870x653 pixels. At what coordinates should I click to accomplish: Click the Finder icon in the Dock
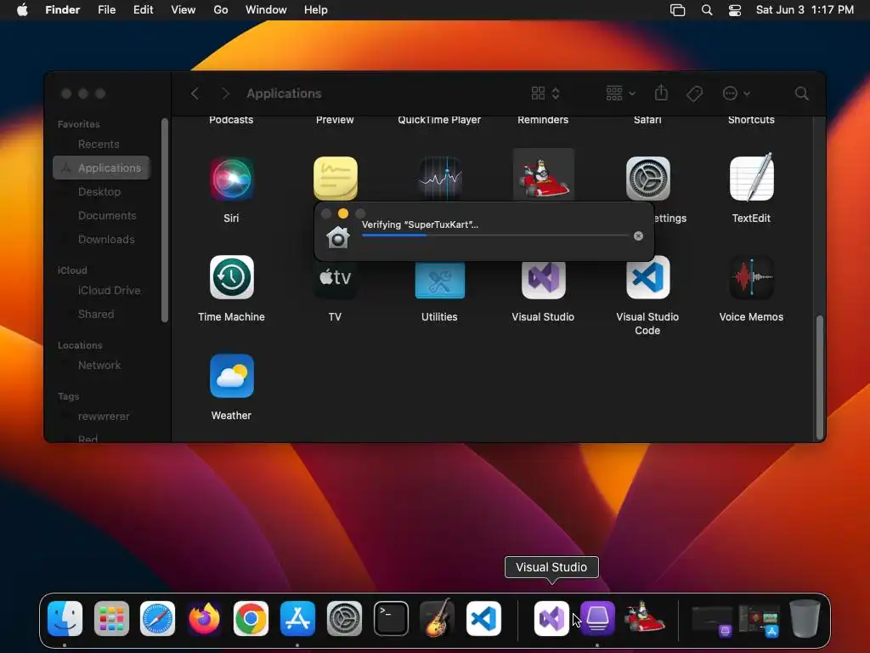coord(65,618)
